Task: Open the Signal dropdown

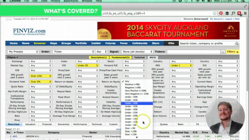Action: tap(137, 52)
